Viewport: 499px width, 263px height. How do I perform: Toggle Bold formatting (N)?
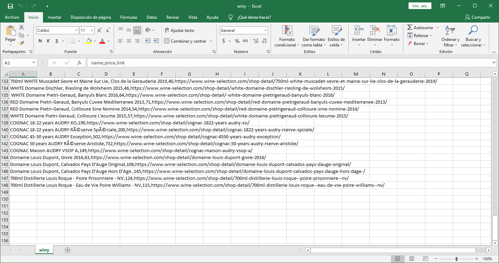(40, 41)
